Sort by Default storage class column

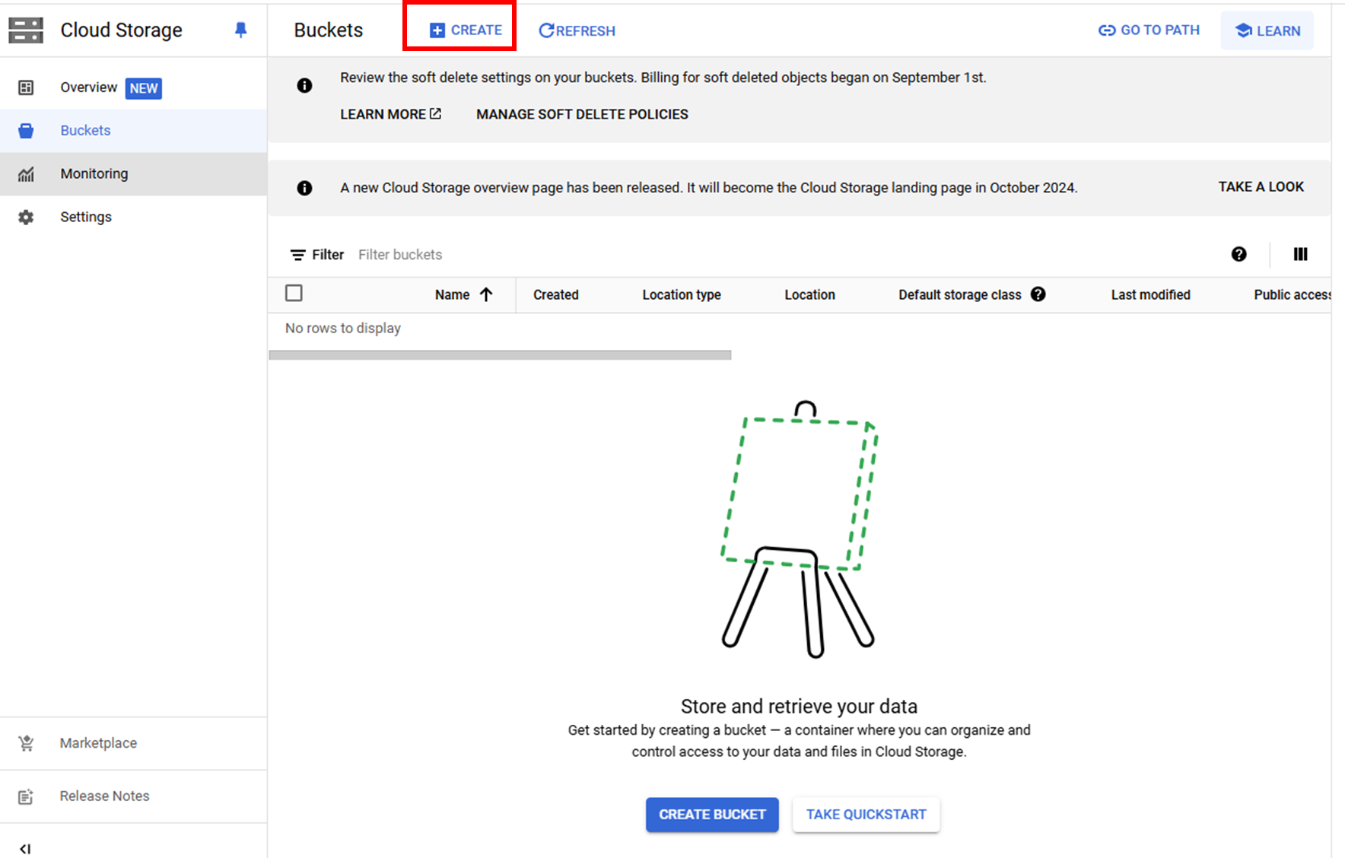point(959,295)
